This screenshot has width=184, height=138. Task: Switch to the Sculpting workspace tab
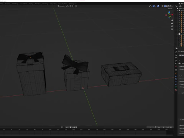8,4
